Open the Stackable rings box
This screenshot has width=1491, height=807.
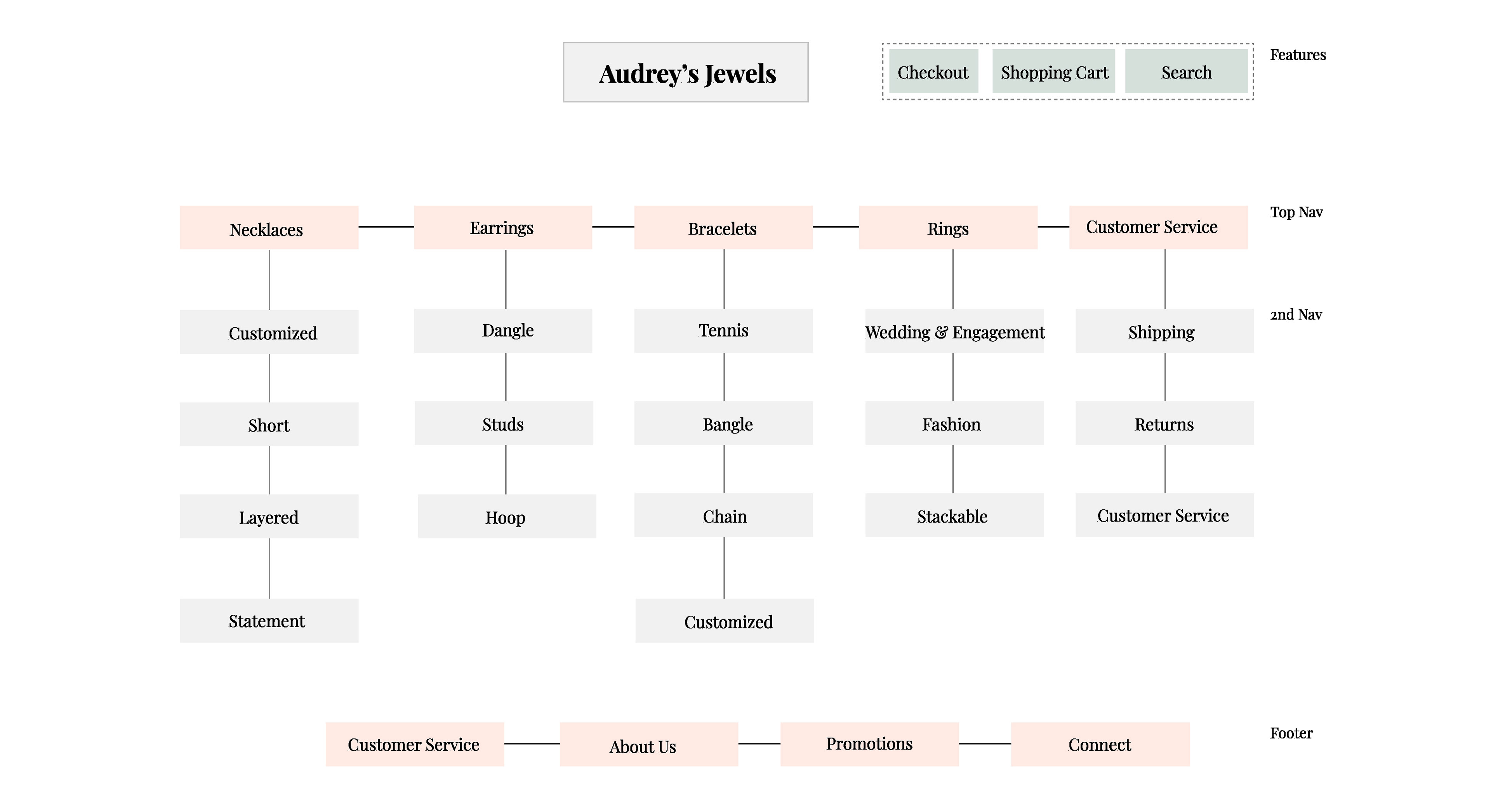click(954, 515)
